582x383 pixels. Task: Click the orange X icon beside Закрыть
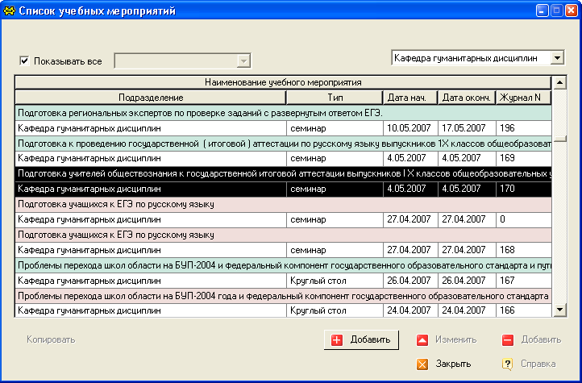422,364
